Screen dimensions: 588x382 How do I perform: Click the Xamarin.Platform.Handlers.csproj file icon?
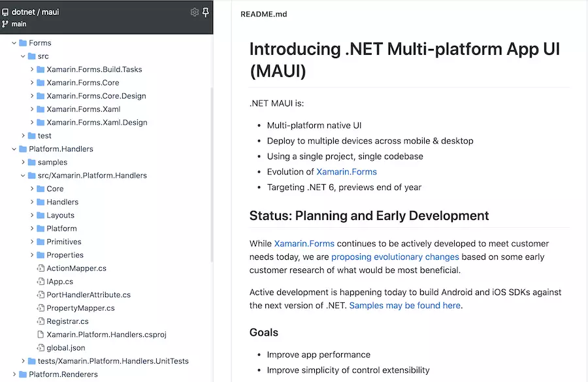point(41,334)
